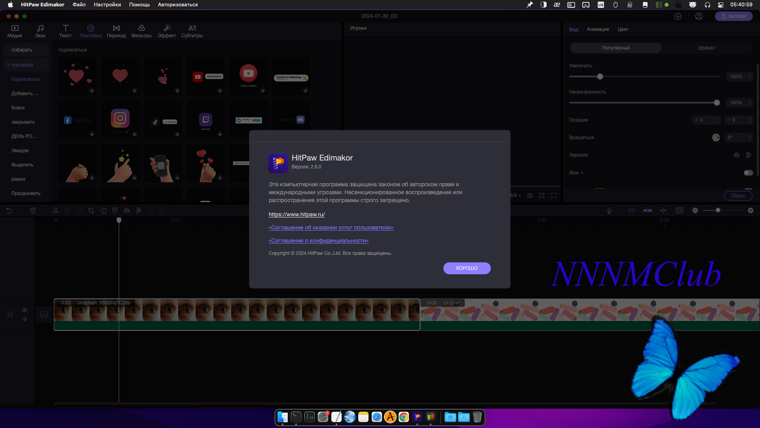Expand the Фон section arrow
Image resolution: width=760 pixels, height=428 pixels.
click(x=582, y=173)
